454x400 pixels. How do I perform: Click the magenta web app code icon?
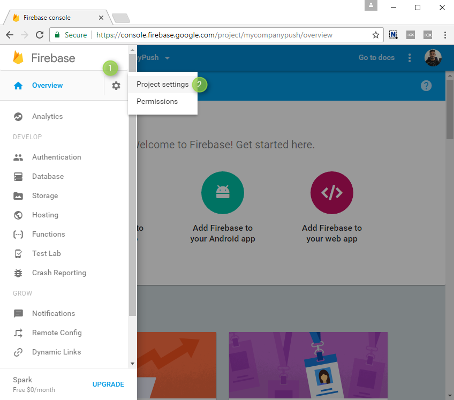point(332,193)
